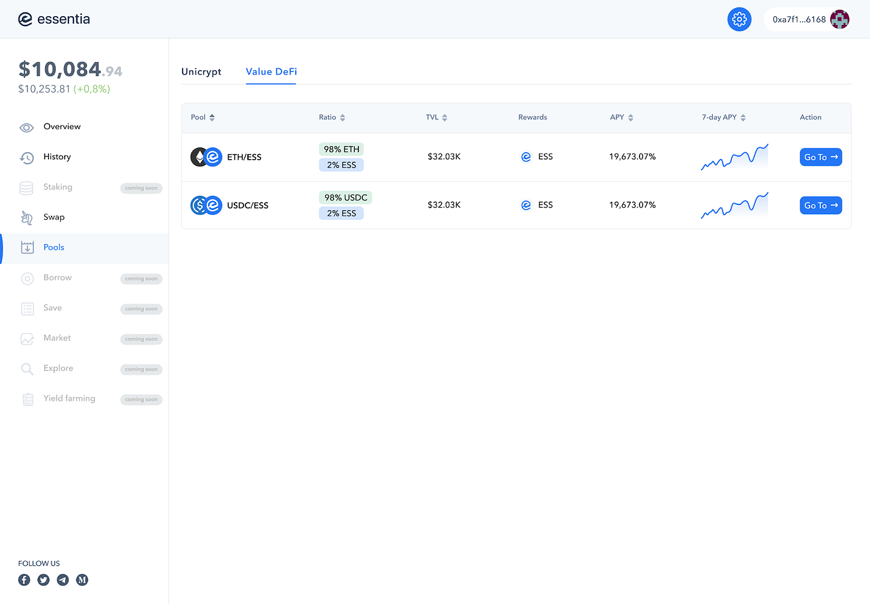The width and height of the screenshot is (870, 604).
Task: Click Go To for the USDC/ESS pool
Action: pyautogui.click(x=821, y=205)
